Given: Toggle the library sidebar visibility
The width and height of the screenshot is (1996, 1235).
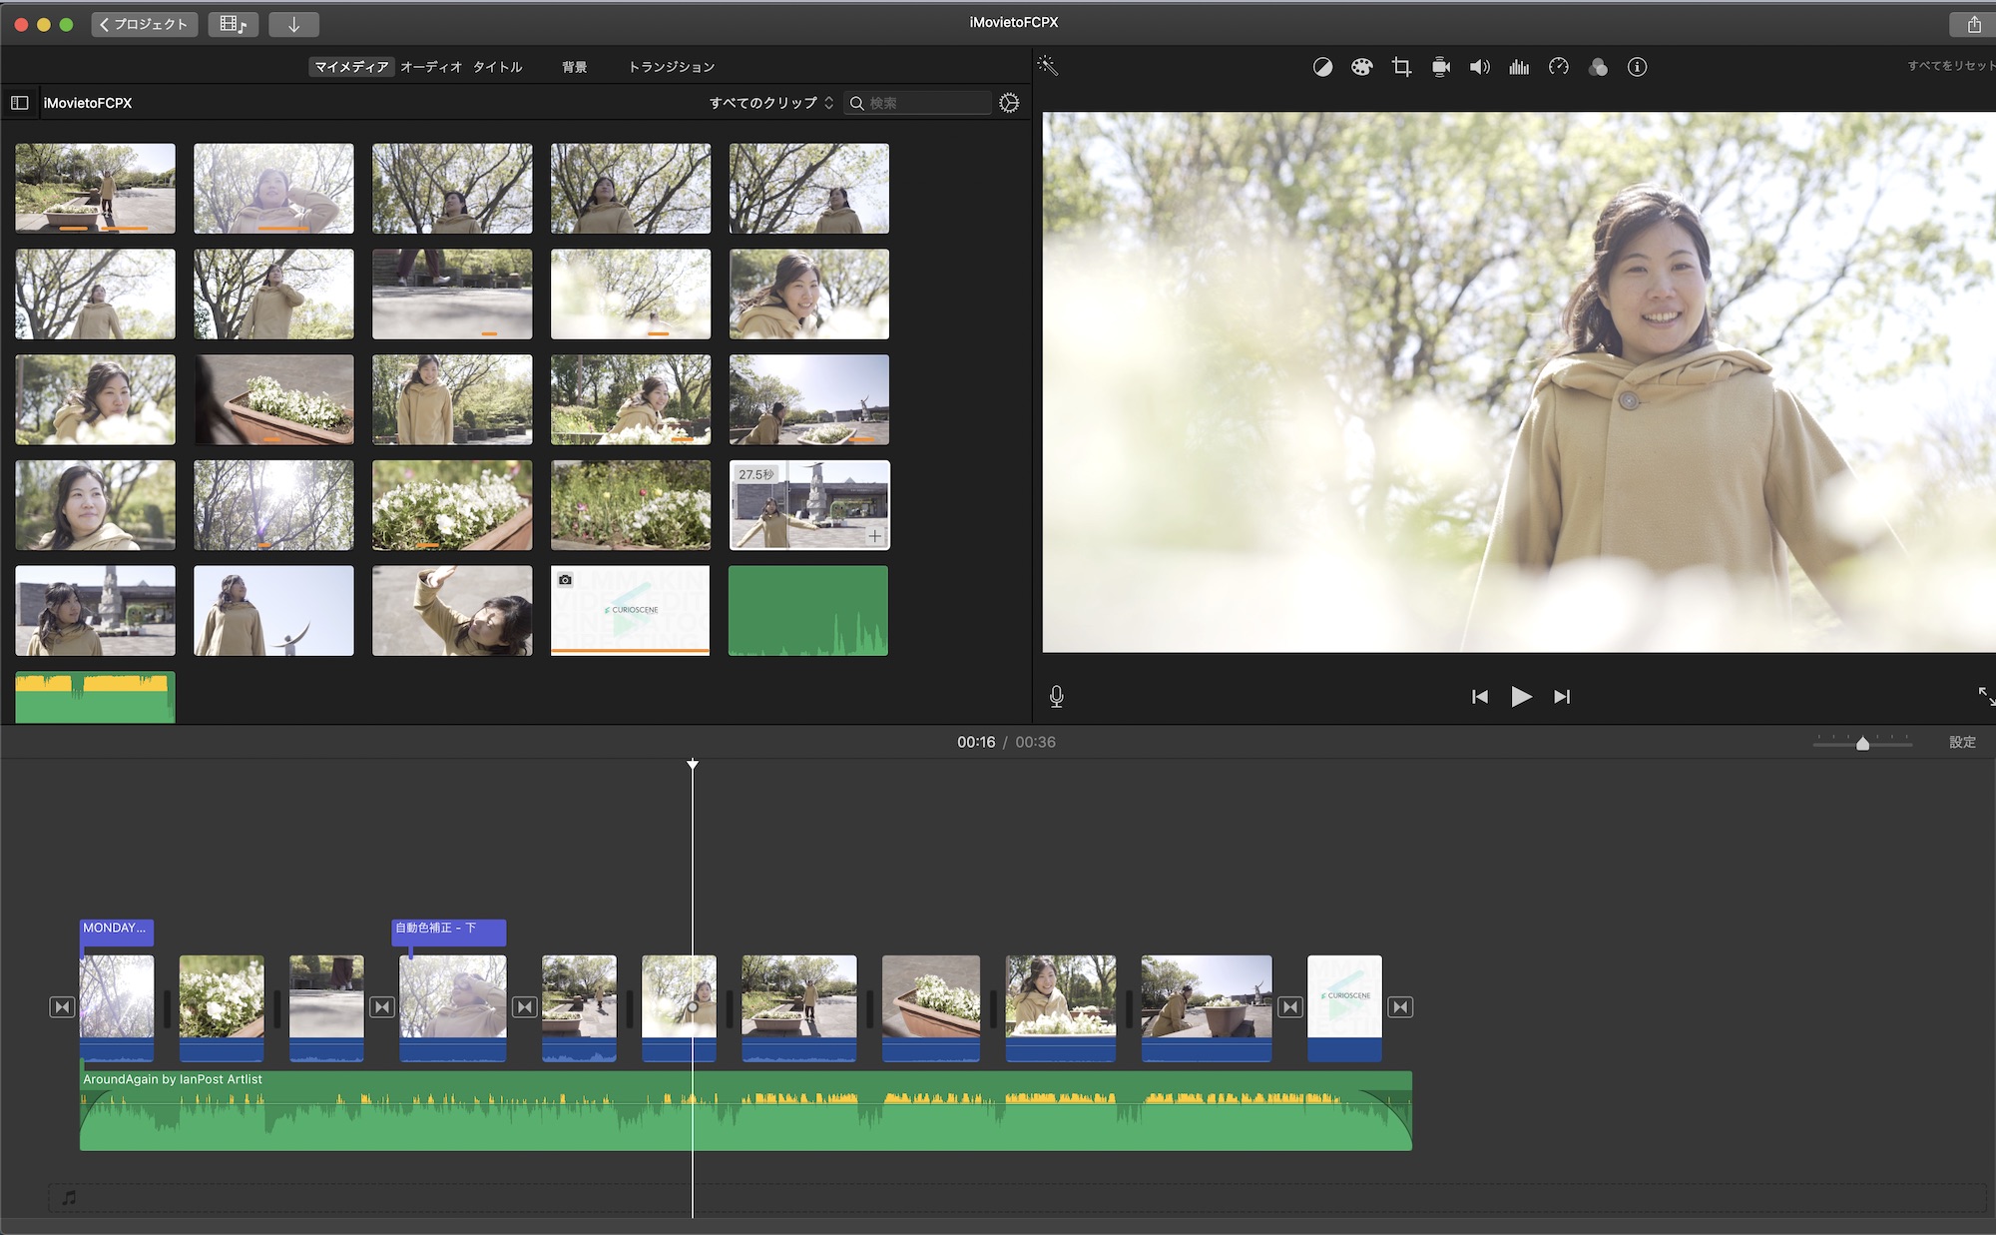Looking at the screenshot, I should [x=20, y=103].
